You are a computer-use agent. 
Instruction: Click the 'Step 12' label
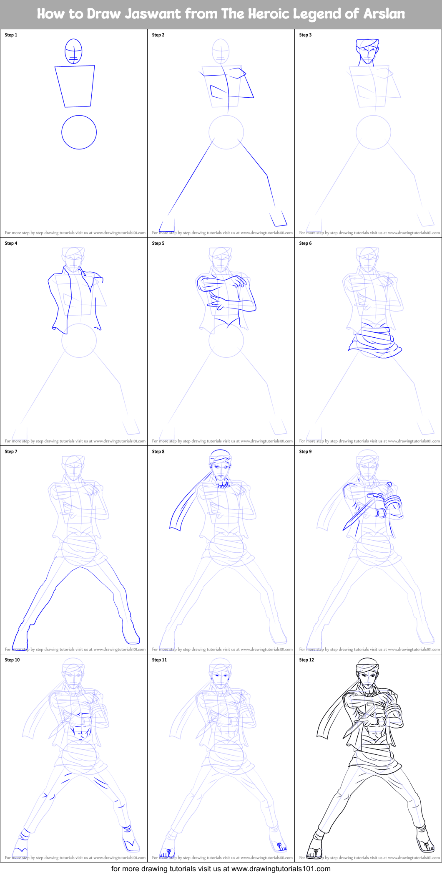click(x=306, y=660)
